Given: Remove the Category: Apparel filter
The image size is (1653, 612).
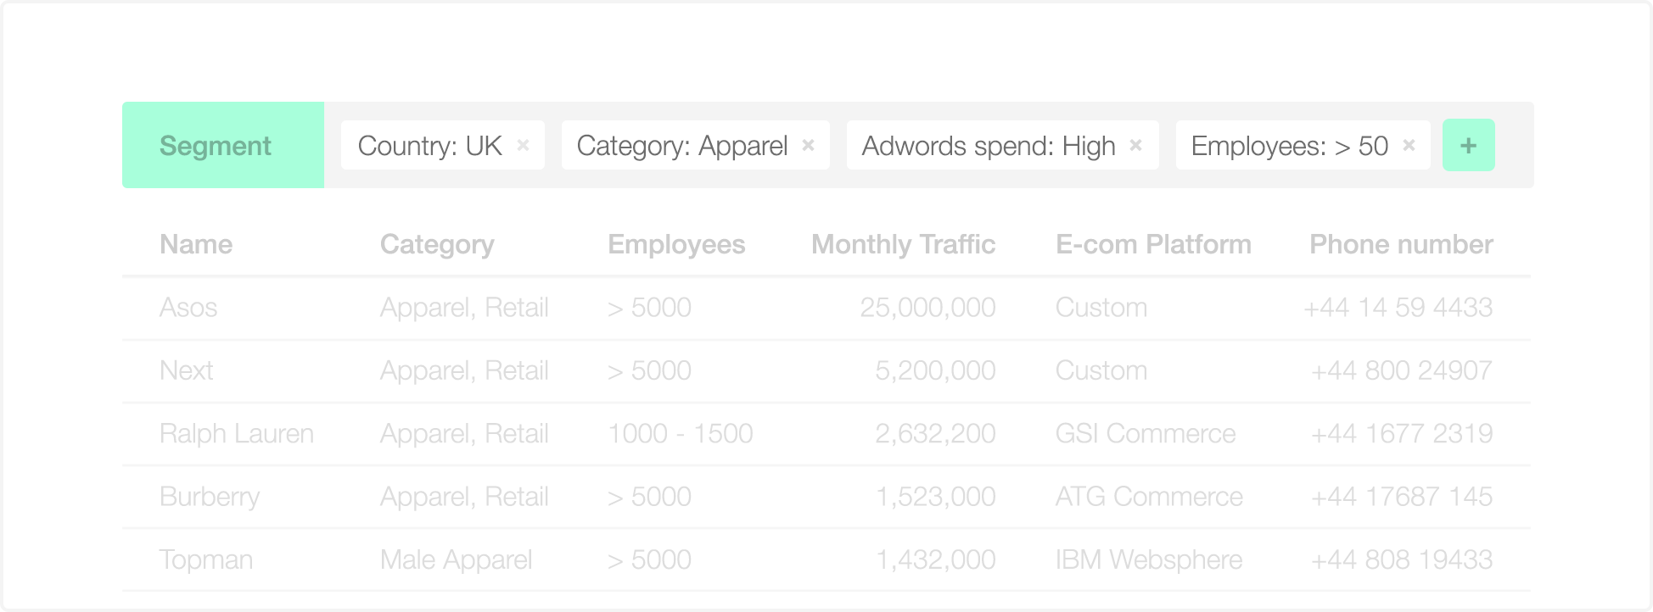Looking at the screenshot, I should click(808, 145).
